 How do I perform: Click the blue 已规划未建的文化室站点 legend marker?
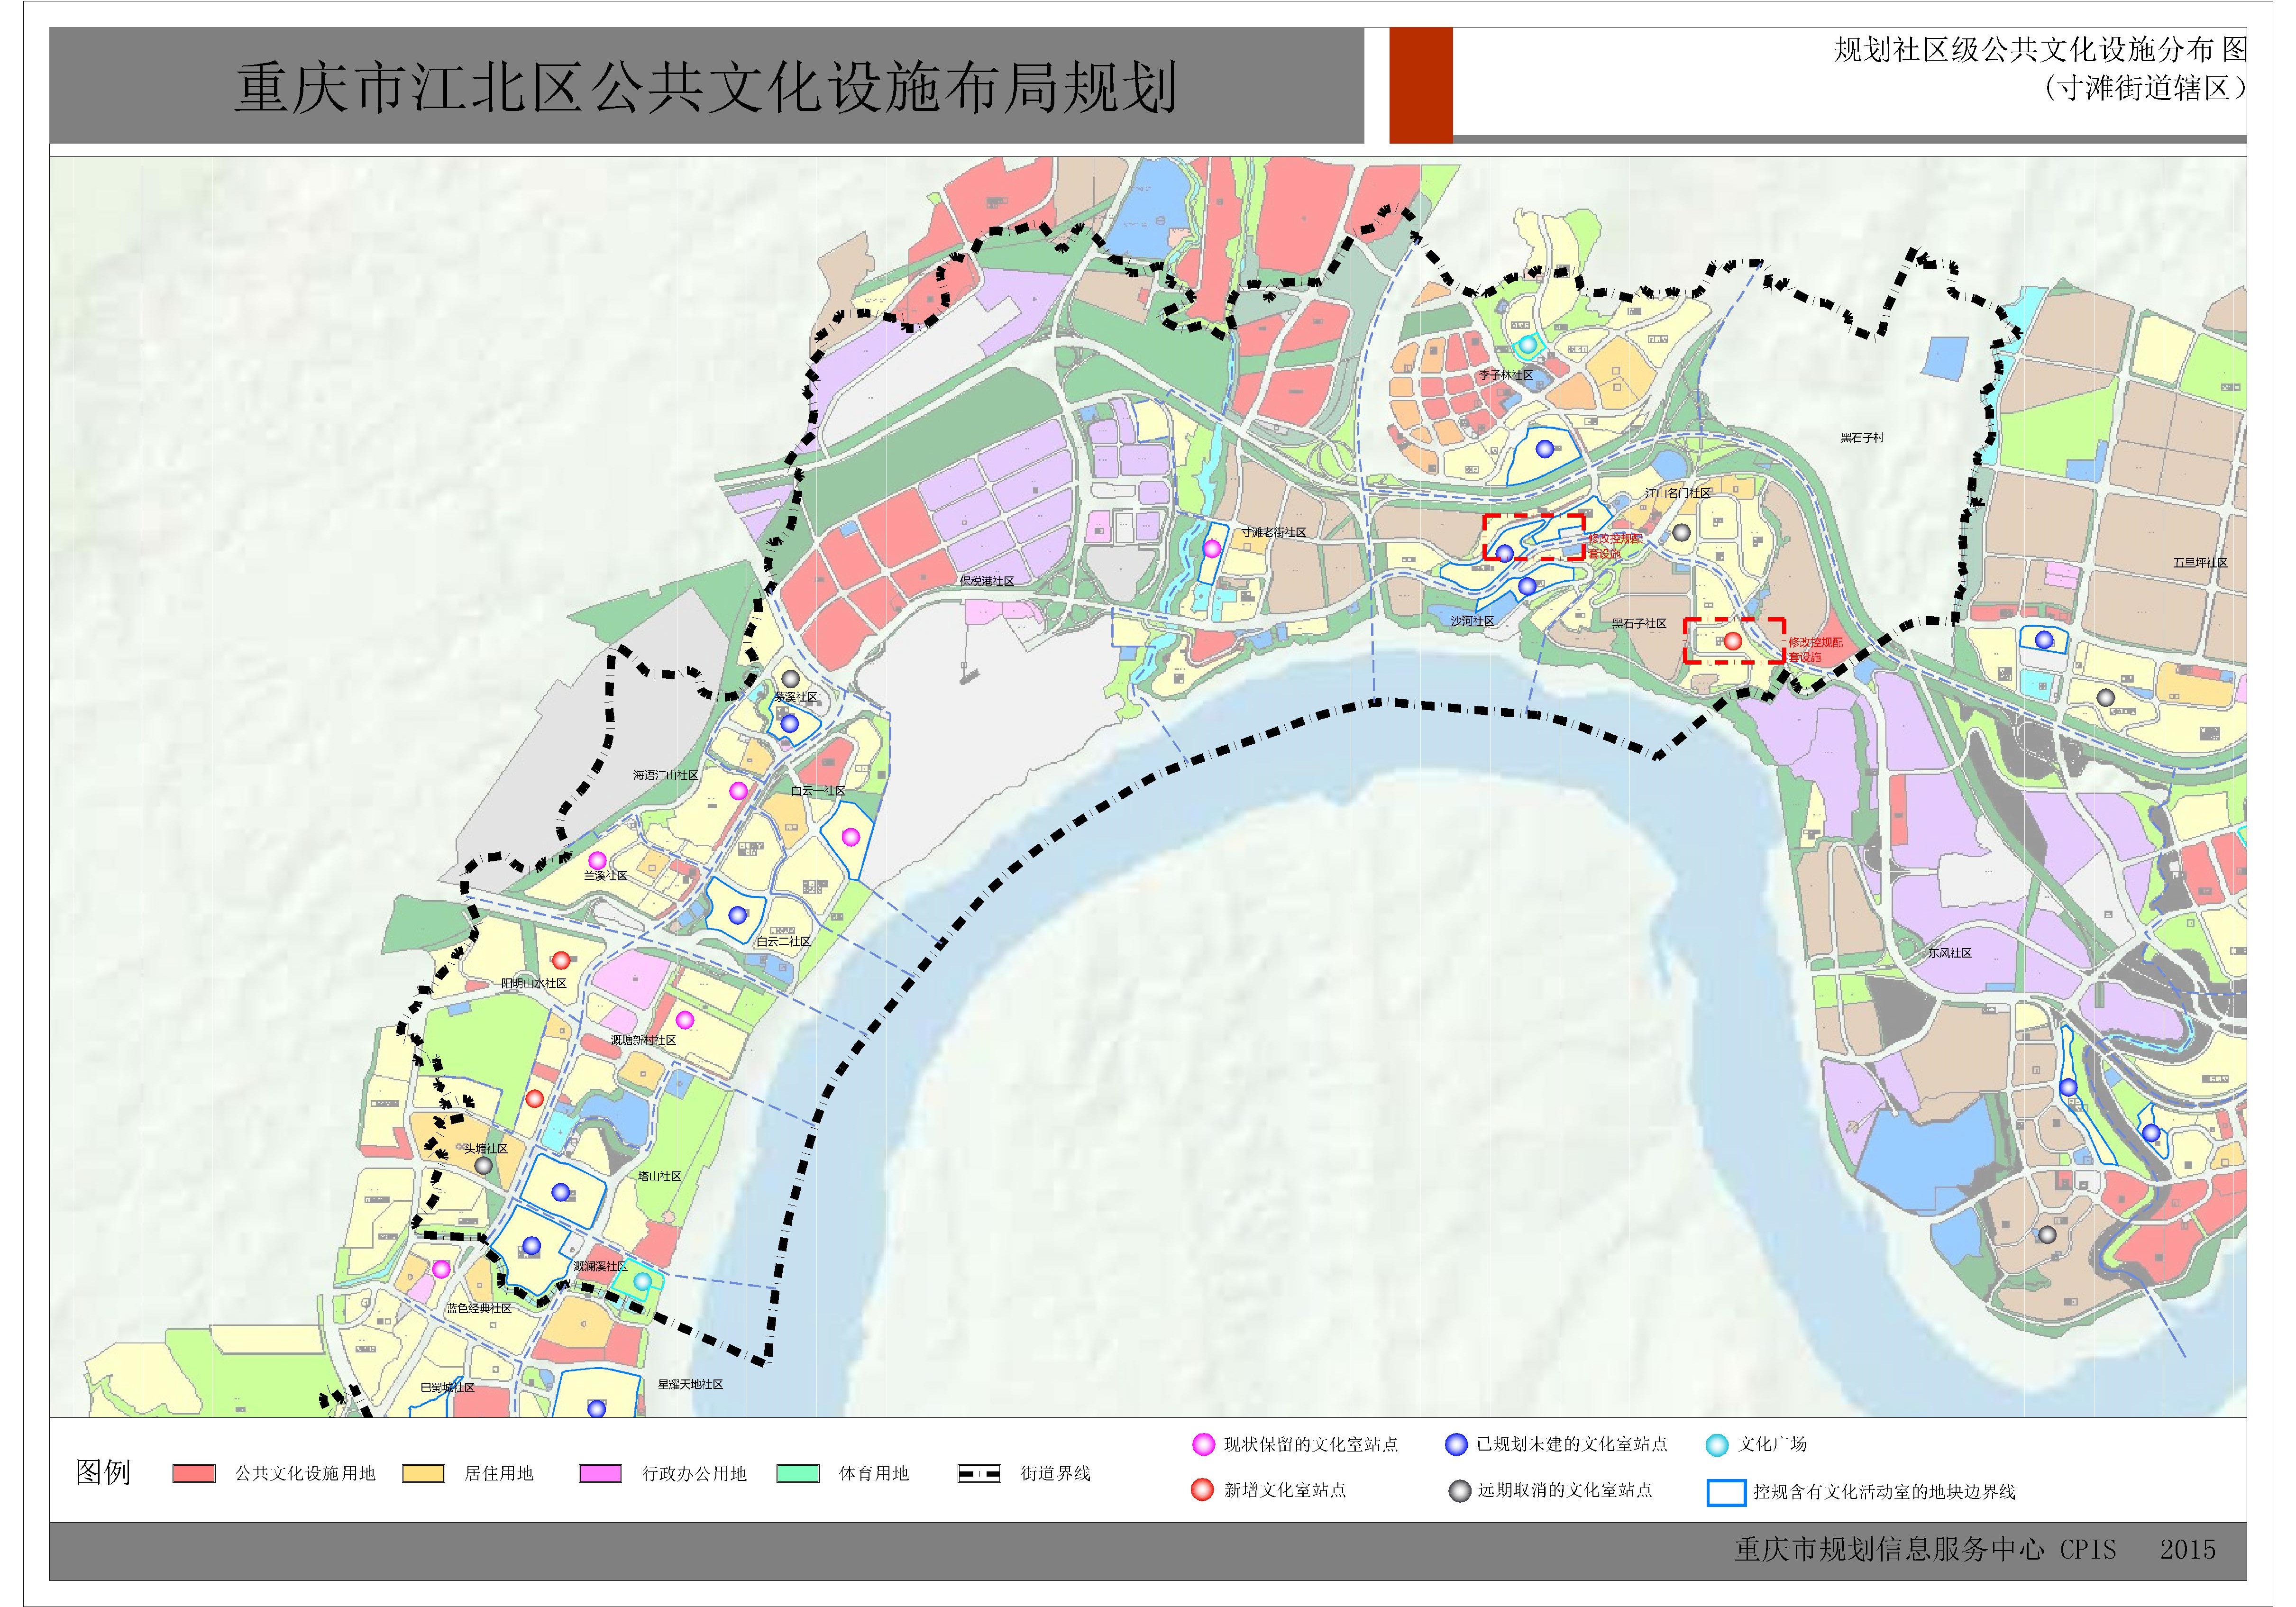pyautogui.click(x=1456, y=1444)
